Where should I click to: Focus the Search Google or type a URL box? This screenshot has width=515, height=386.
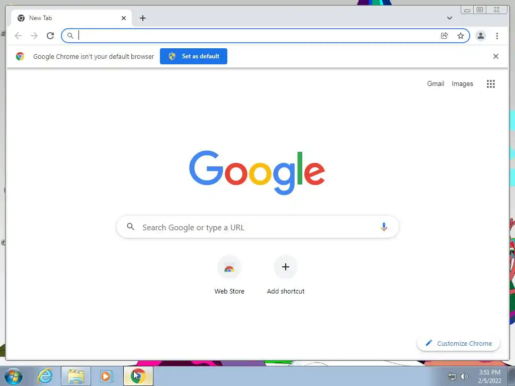point(257,227)
